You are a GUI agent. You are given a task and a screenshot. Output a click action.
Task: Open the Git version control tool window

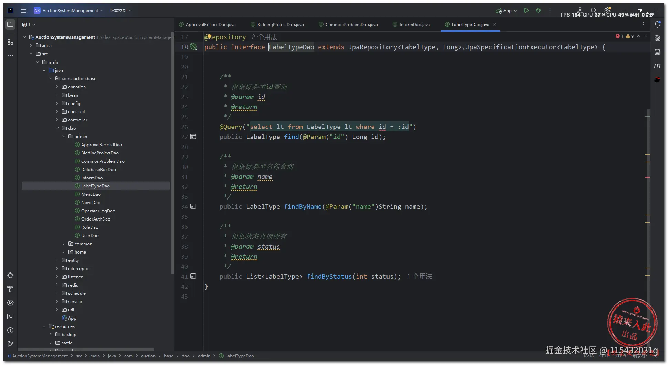pos(10,344)
